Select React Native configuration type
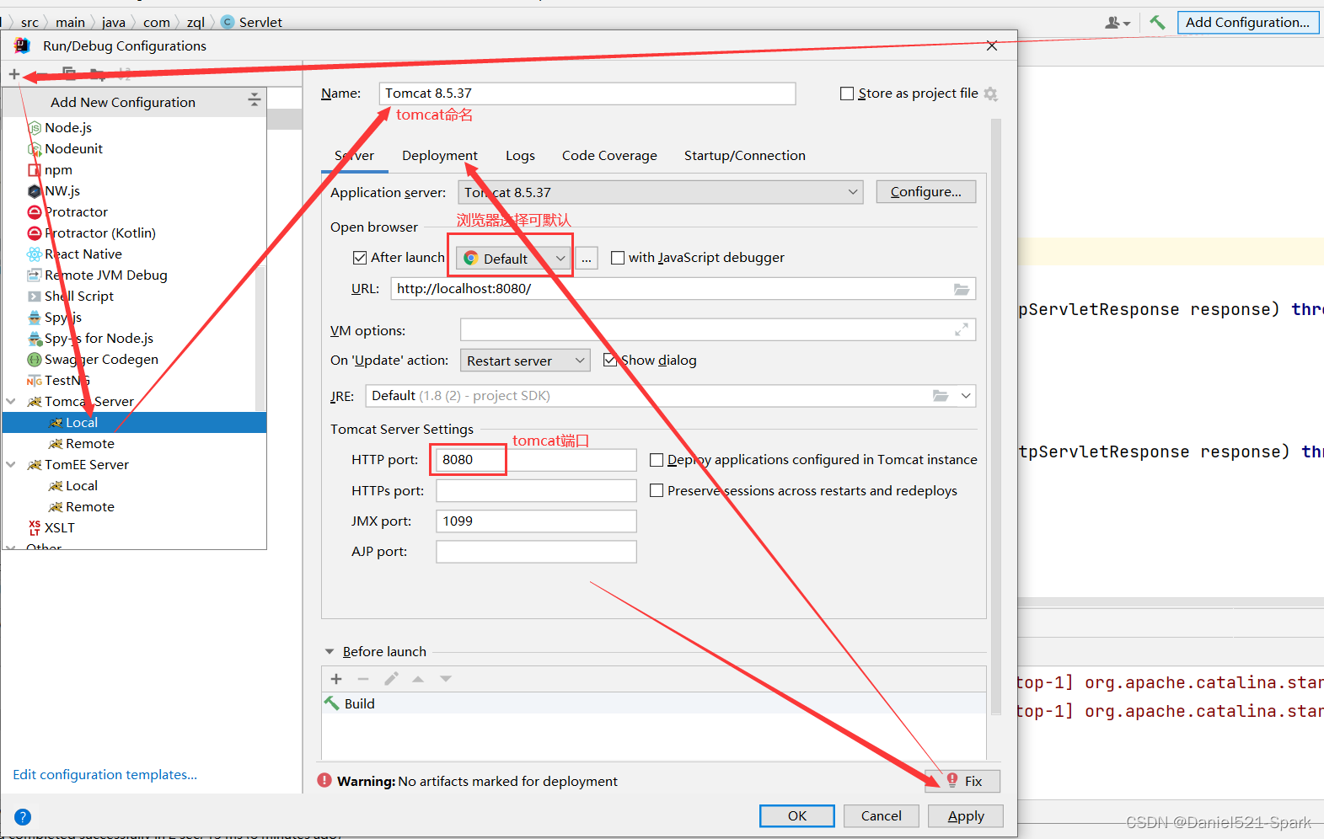 [x=83, y=254]
